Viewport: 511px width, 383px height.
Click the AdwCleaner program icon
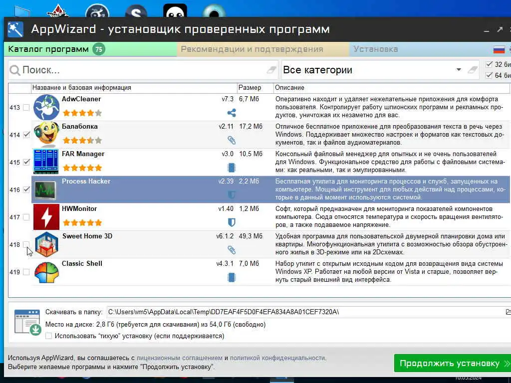pos(46,107)
